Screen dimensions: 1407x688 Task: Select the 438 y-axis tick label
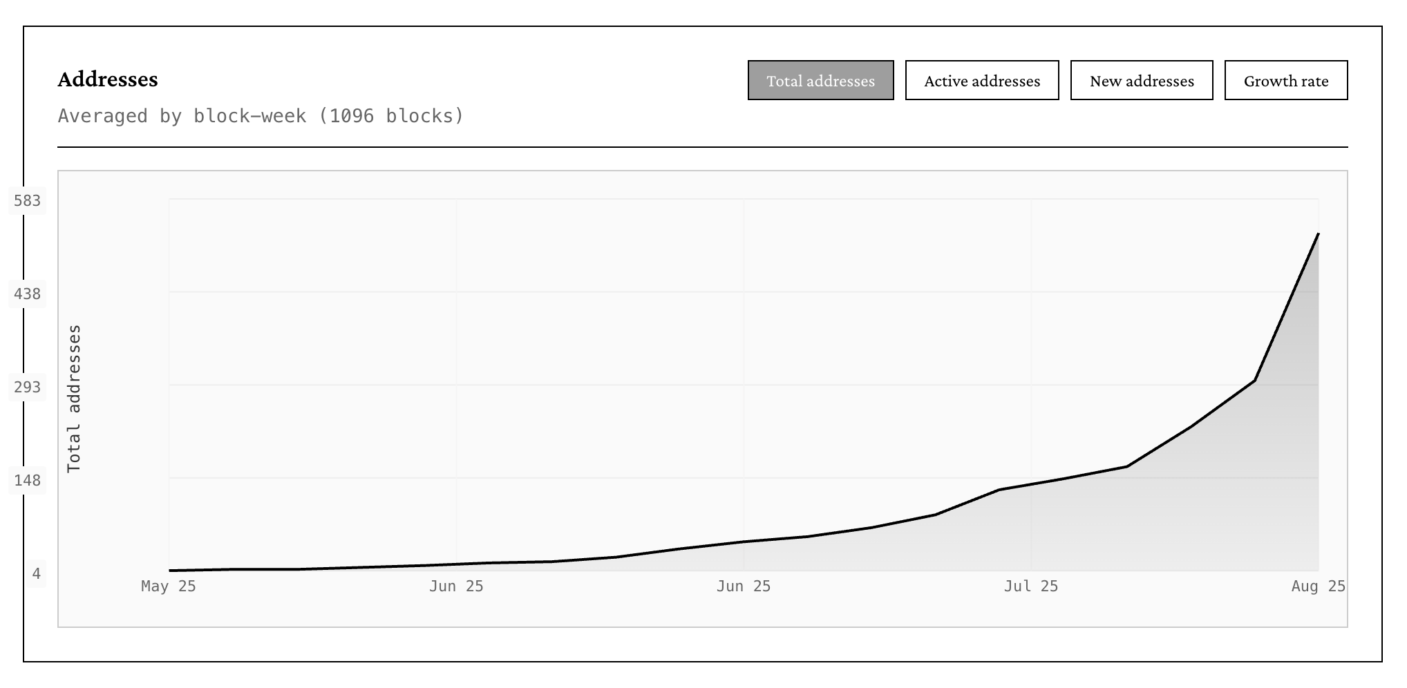(28, 294)
